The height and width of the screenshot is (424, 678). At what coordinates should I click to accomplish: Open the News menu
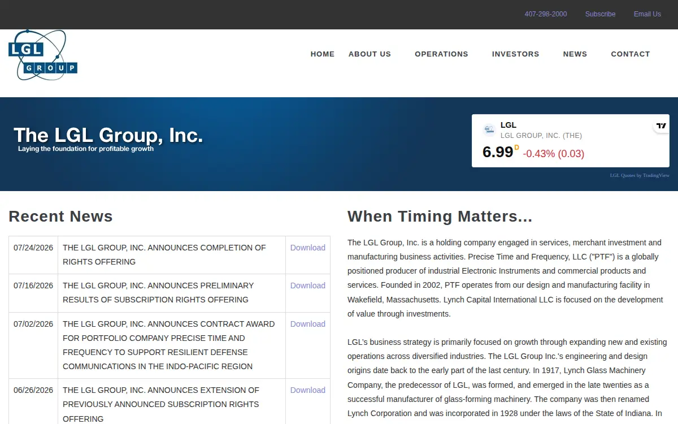575,54
